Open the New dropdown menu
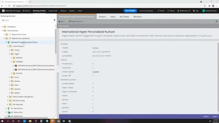219x123 pixels. tap(62, 21)
